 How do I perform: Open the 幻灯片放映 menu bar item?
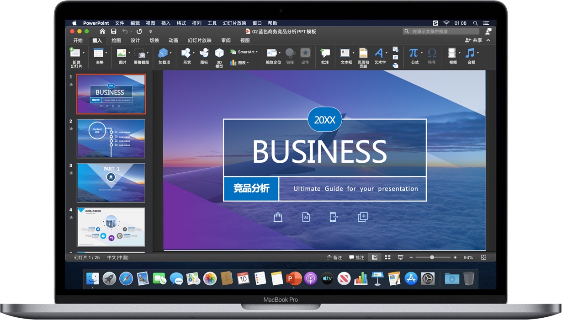pos(234,22)
